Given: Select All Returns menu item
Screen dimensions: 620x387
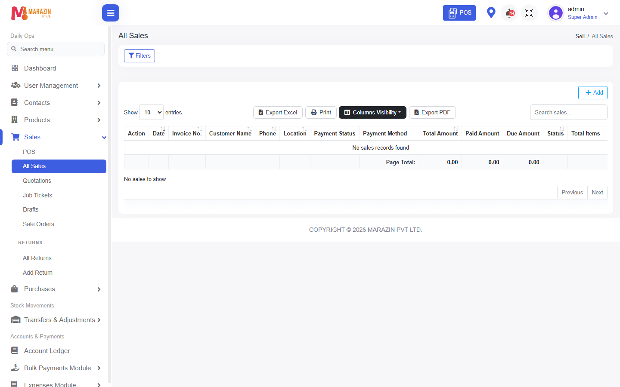Looking at the screenshot, I should (37, 258).
